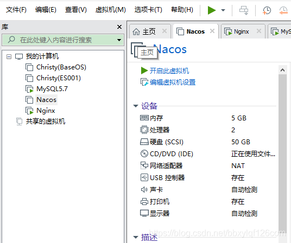This screenshot has height=243, width=291.
Task: Collapse the 我的计算机 tree node
Action: [x=9, y=56]
